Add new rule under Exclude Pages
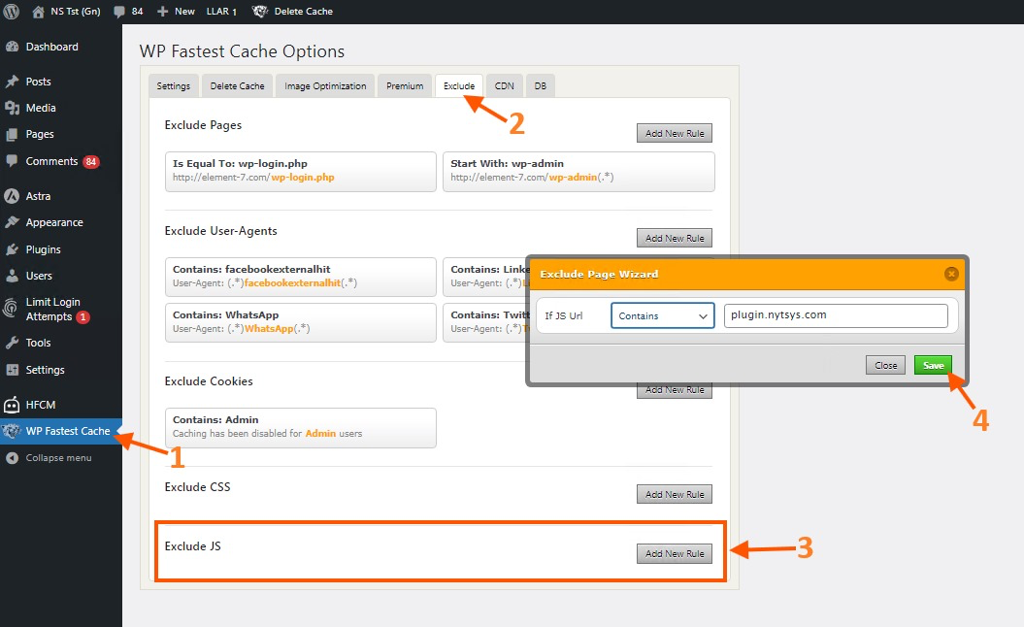The width and height of the screenshot is (1024, 627). click(675, 133)
